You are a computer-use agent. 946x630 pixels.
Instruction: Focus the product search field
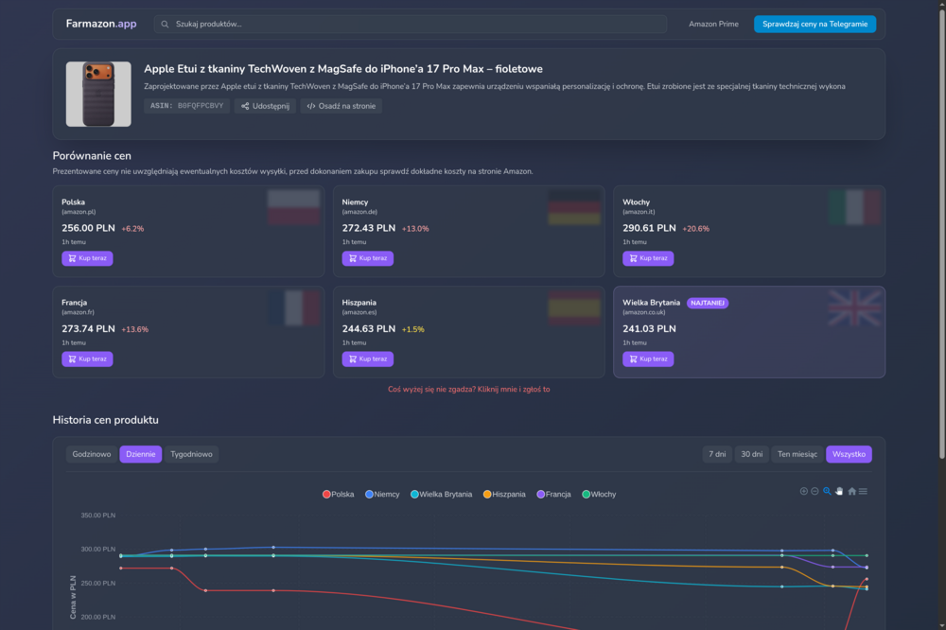tap(411, 25)
